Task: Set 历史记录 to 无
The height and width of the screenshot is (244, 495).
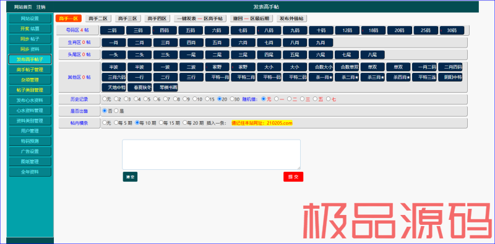Action: (104, 99)
